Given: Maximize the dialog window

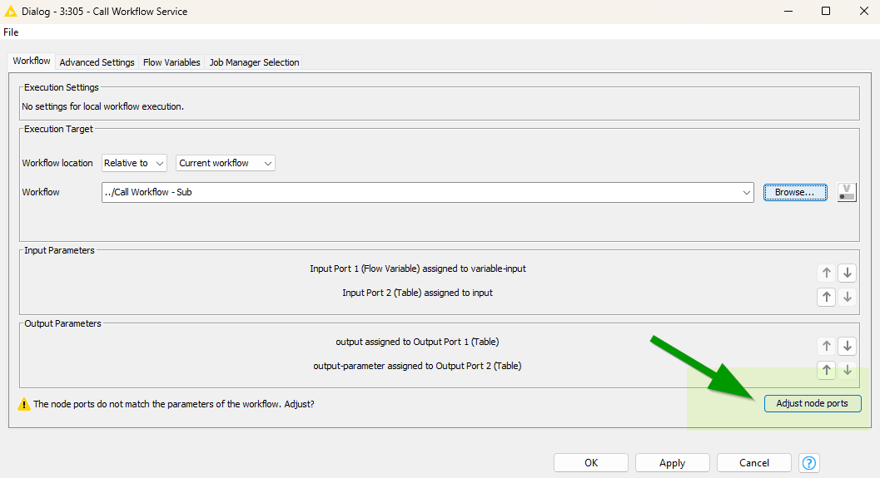Looking at the screenshot, I should (826, 11).
